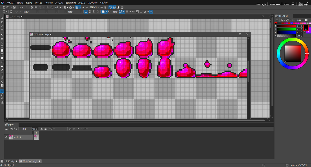Viewport: 311px width, 167px height.
Task: Open the レイヤー(L) menu
Action: 48,3
